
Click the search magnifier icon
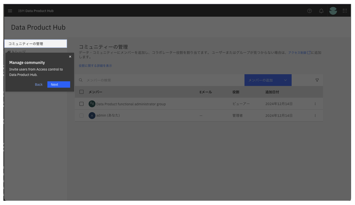click(81, 80)
